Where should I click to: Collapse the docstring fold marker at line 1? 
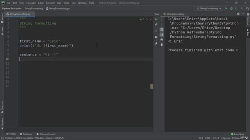click(x=18, y=19)
